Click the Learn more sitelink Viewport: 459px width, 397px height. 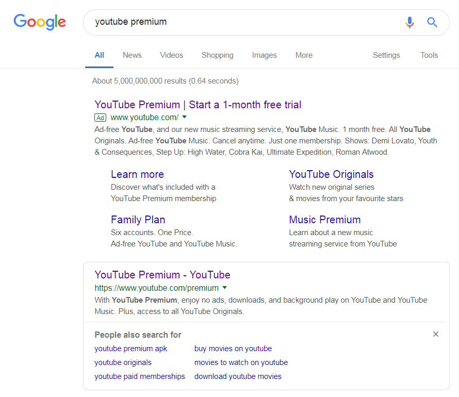137,174
